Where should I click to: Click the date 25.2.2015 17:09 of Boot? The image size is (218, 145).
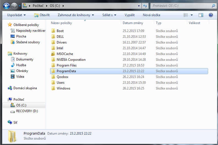(x=133, y=31)
